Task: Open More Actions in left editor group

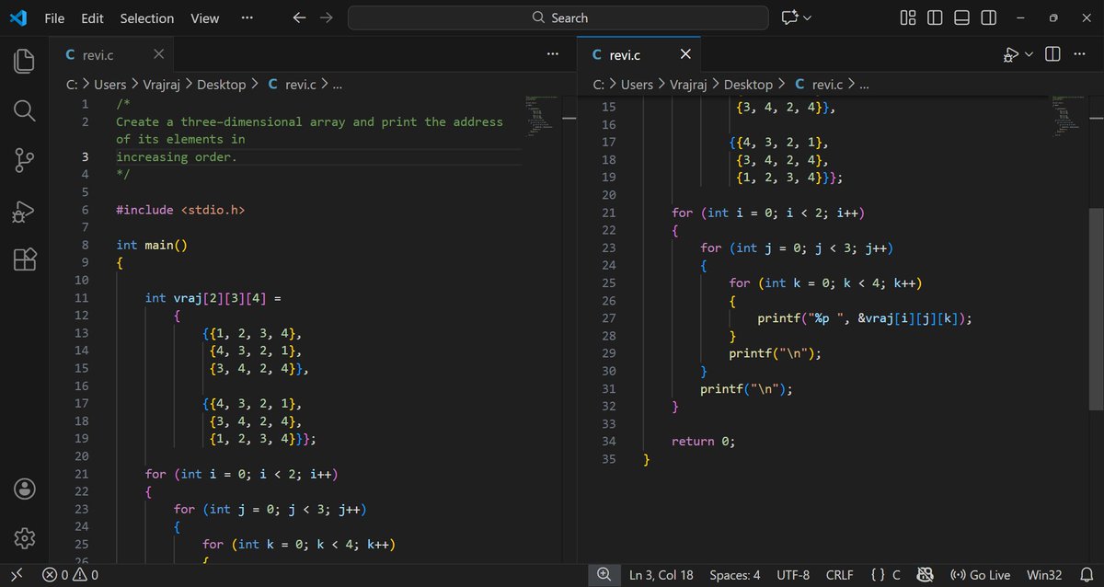Action: pyautogui.click(x=552, y=55)
